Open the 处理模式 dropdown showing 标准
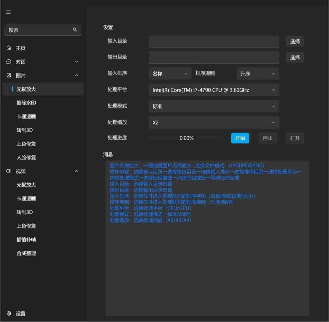 214,106
